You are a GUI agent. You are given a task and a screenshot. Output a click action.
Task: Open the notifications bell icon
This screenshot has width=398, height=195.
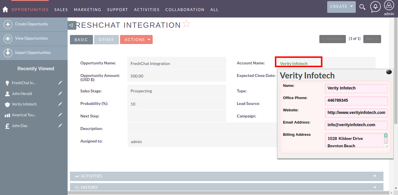click(375, 7)
